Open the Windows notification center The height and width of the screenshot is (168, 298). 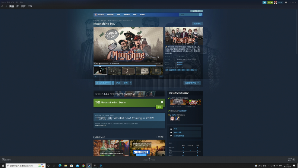(294, 165)
